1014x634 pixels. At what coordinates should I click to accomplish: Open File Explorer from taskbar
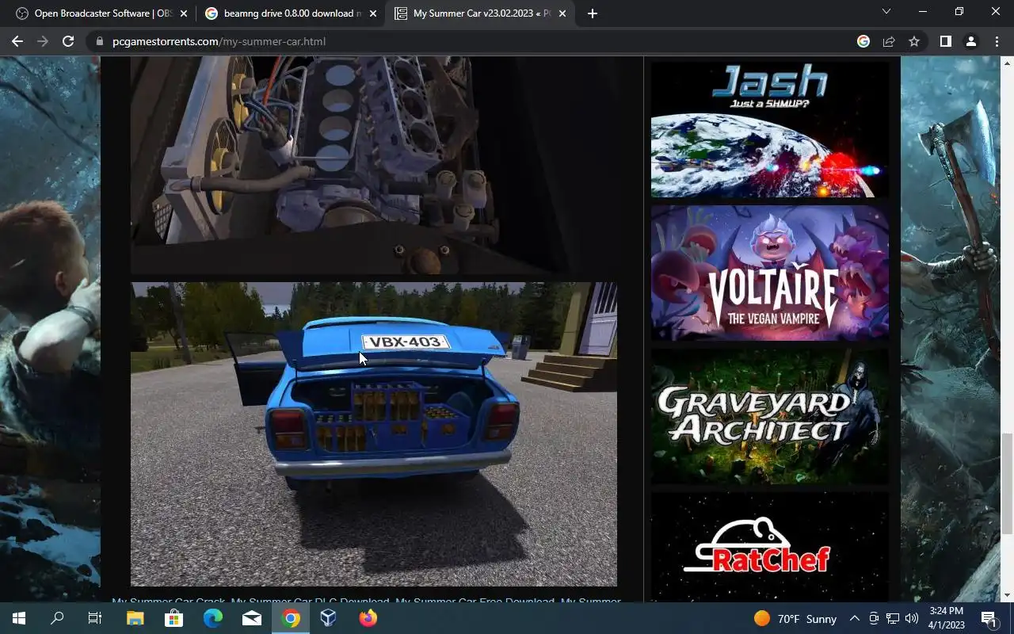pos(135,618)
